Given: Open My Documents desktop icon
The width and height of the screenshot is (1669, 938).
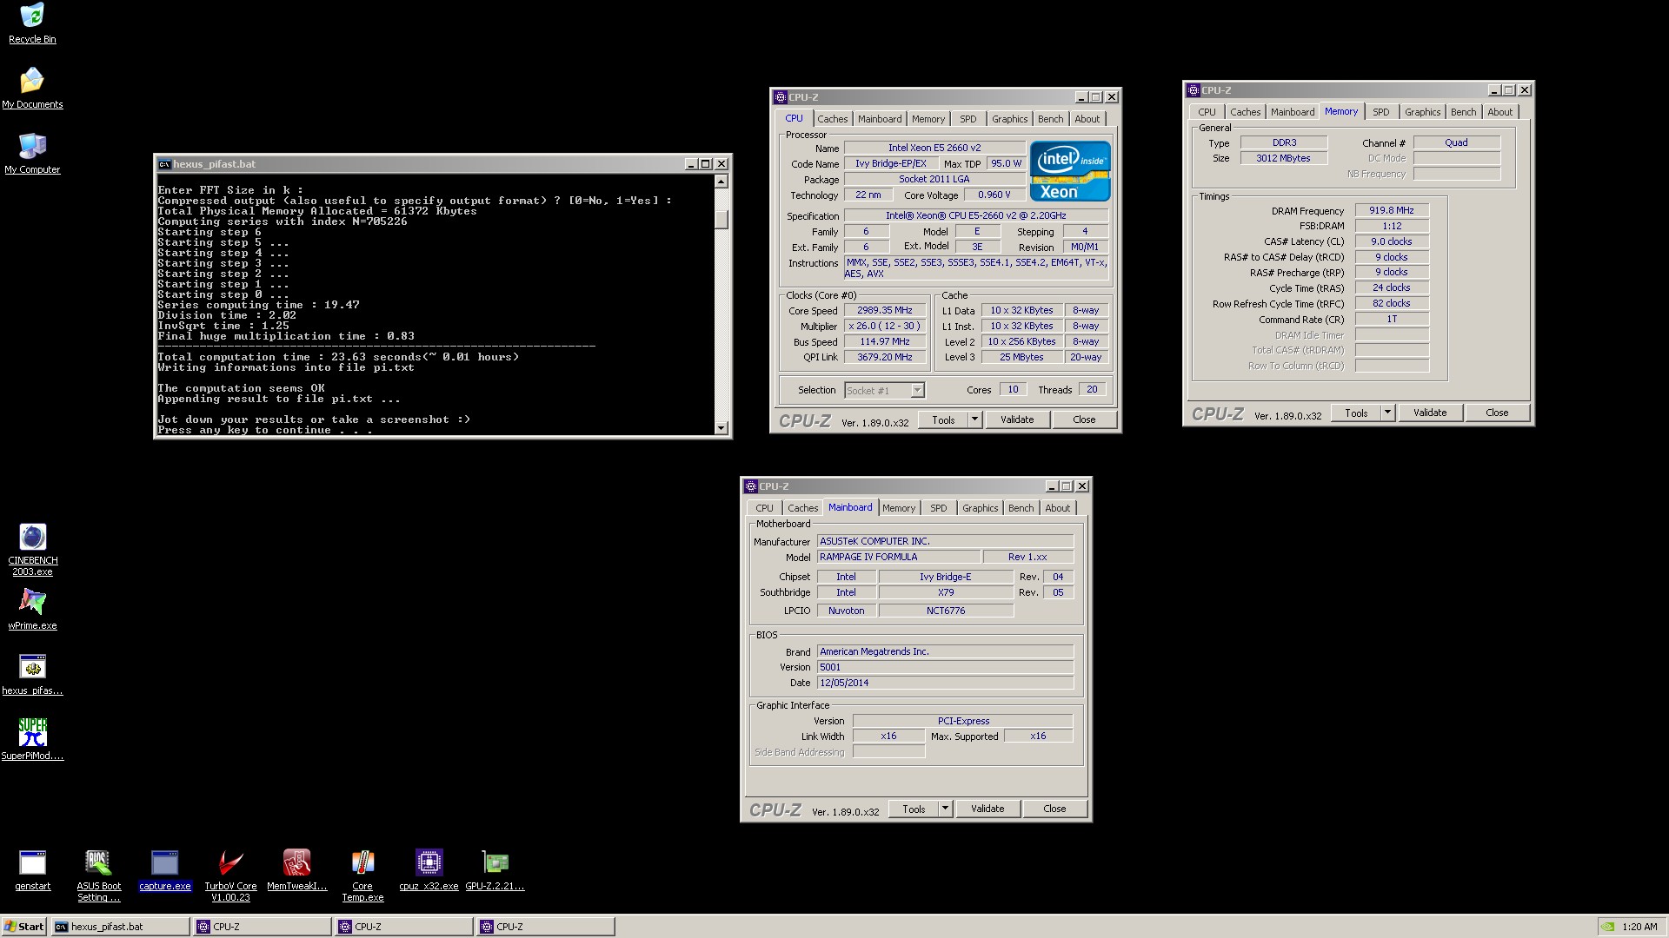Looking at the screenshot, I should point(32,88).
